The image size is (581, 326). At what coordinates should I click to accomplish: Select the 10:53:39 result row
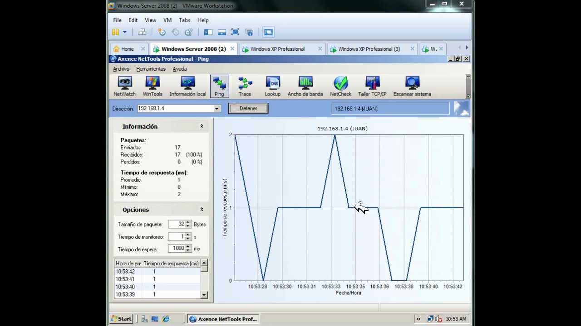click(157, 294)
